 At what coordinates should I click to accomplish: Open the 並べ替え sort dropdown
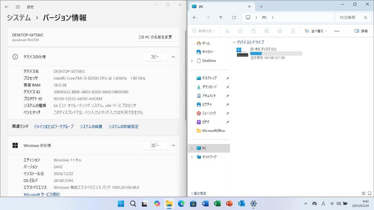(315, 31)
